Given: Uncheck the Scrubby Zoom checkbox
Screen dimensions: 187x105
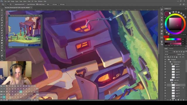Looking at the screenshot, I should click(37, 4).
